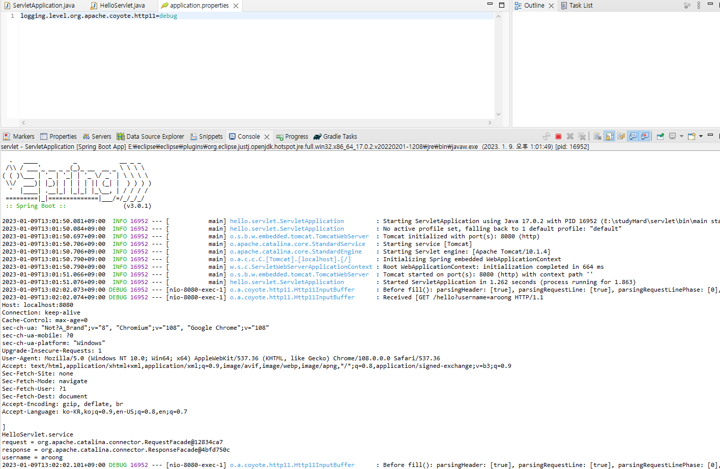Viewport: 720px width, 469px height.
Task: Minimize the Outline panel
Action: 710,4
